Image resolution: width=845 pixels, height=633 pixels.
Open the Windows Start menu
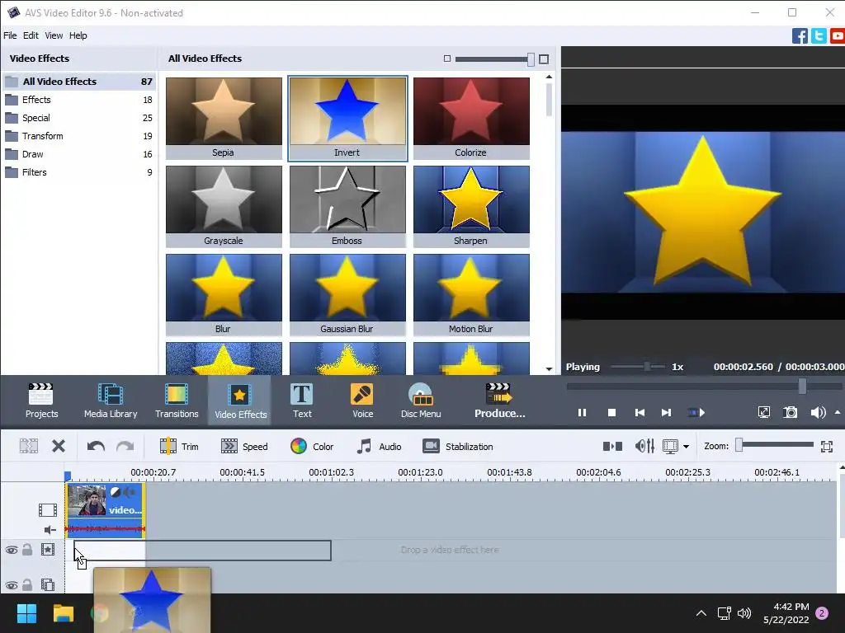point(26,613)
